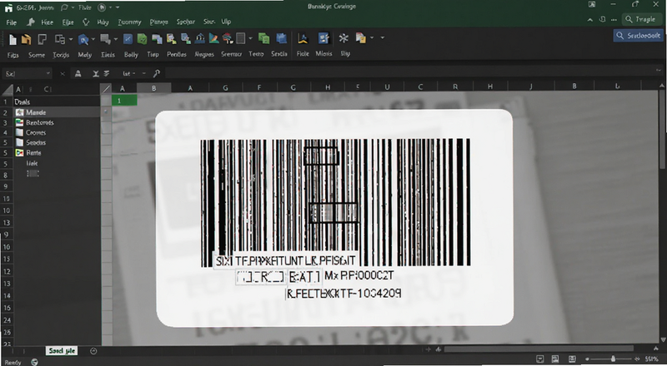Click the blue magnifier icon above Maly
The height and width of the screenshot is (366, 667).
click(83, 39)
